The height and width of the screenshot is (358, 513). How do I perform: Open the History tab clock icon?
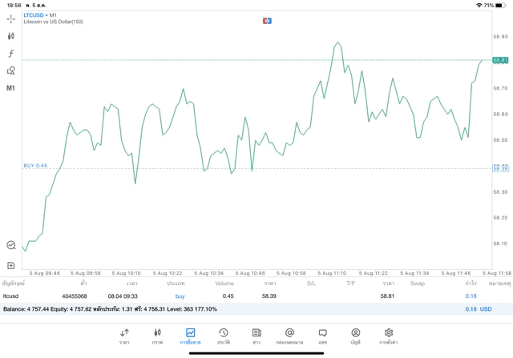(x=224, y=336)
